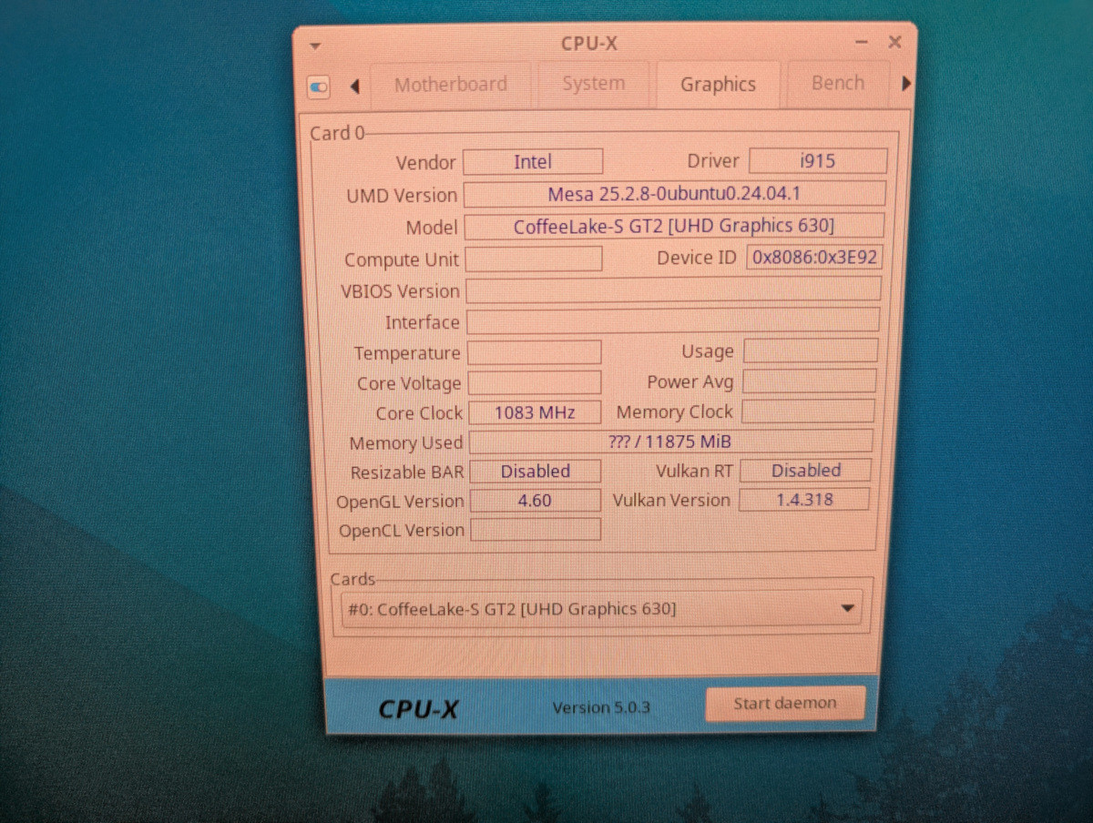Click the Card 0 group label

click(x=337, y=133)
